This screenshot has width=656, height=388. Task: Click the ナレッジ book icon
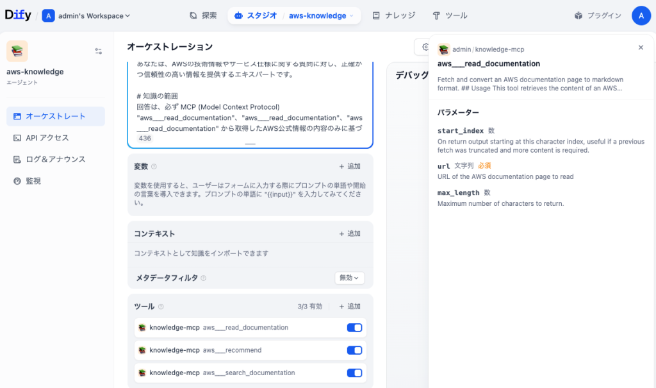click(376, 15)
